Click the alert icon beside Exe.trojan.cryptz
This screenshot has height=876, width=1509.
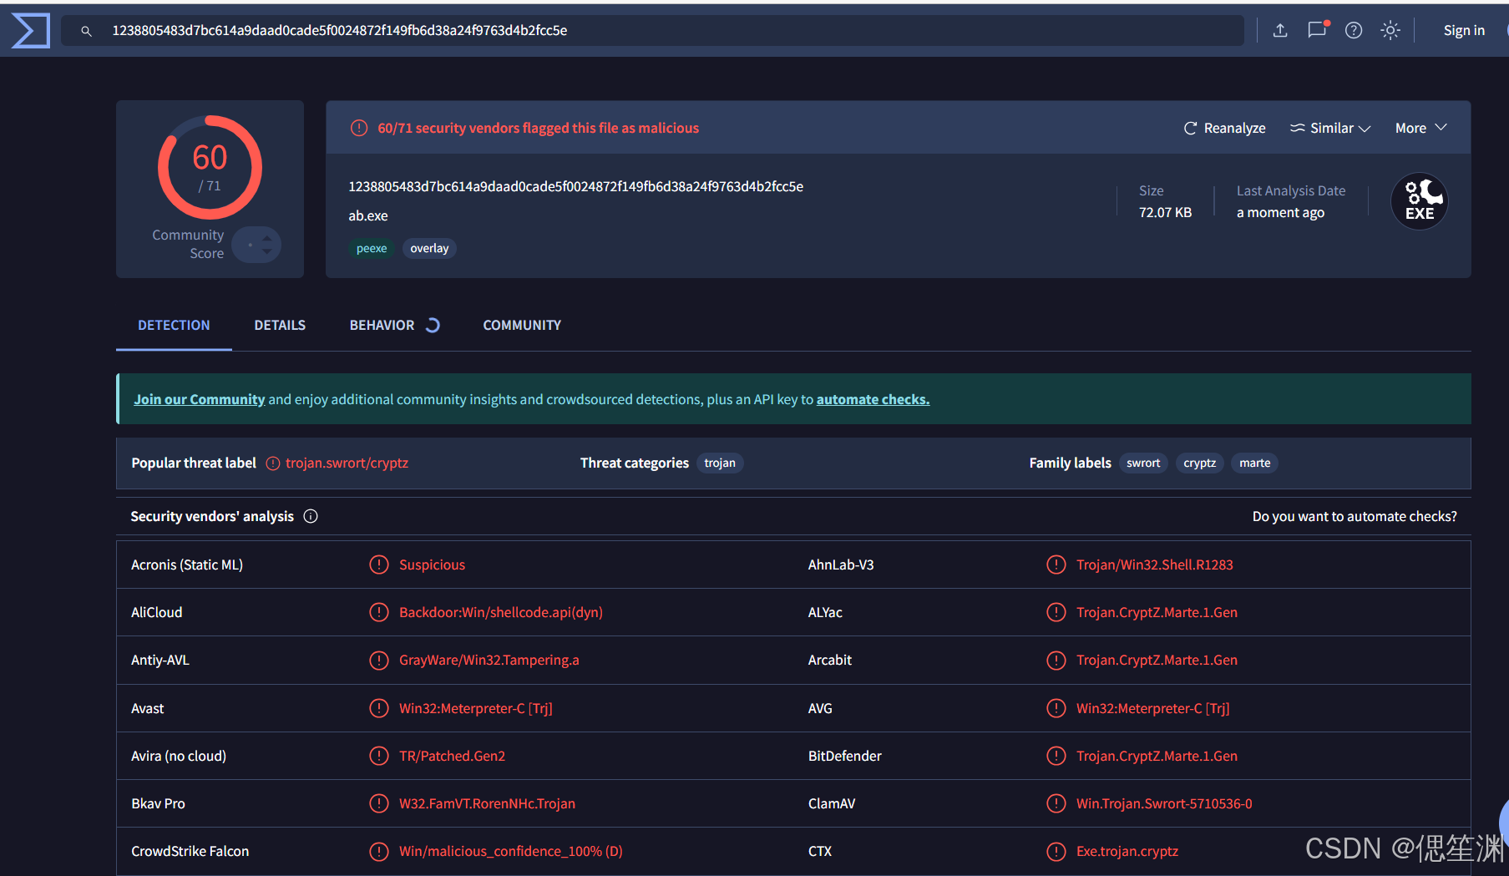(1056, 851)
